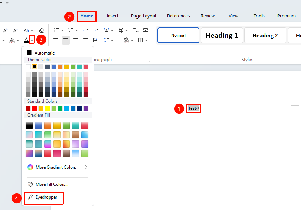The width and height of the screenshot is (301, 210).
Task: Choose yellow swatch in Standard Colors
Action: (x=47, y=108)
